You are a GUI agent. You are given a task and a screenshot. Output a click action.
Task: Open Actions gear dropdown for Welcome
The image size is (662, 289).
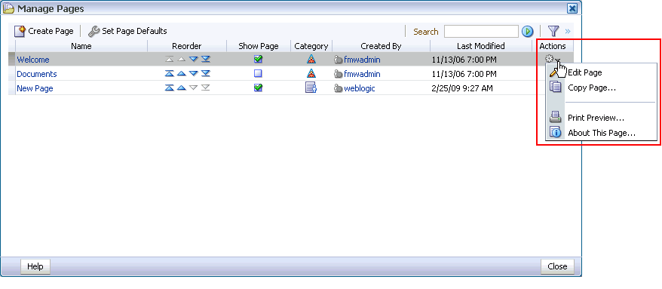coord(553,60)
